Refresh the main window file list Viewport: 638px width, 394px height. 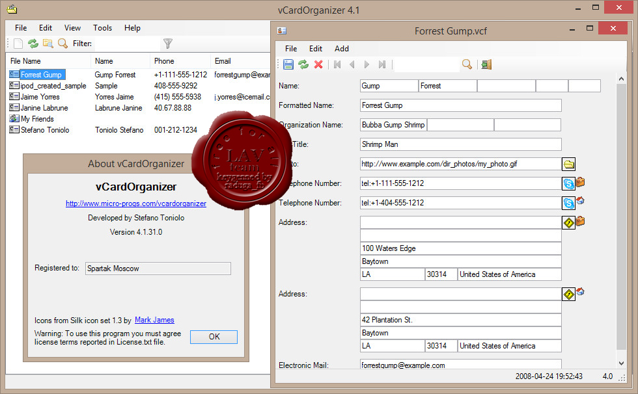[33, 44]
